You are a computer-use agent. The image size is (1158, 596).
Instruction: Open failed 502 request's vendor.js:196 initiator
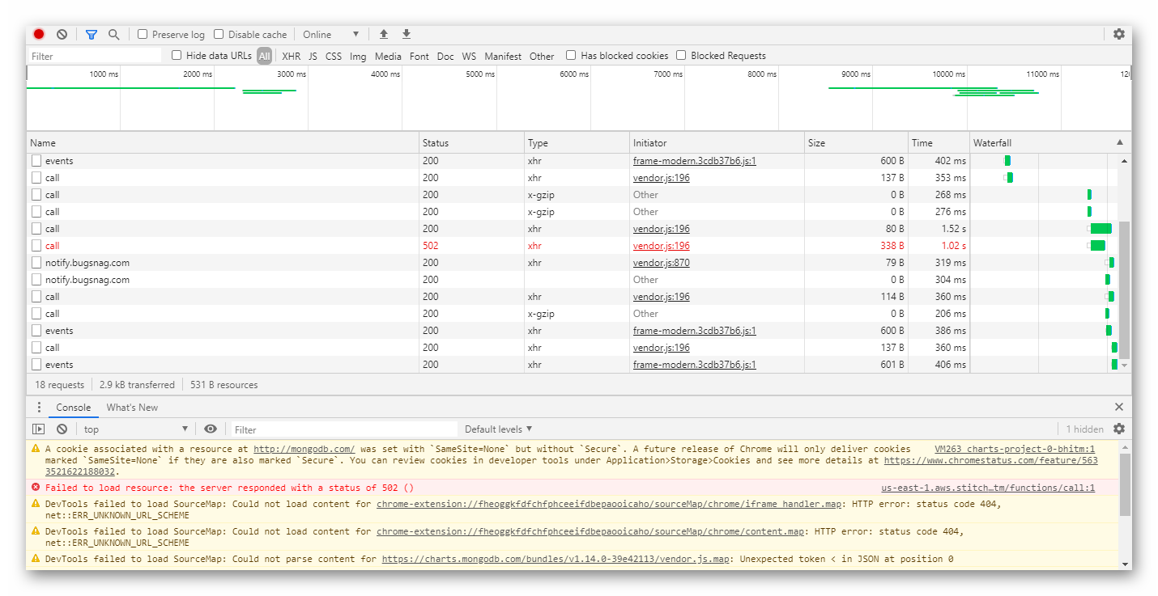(661, 246)
